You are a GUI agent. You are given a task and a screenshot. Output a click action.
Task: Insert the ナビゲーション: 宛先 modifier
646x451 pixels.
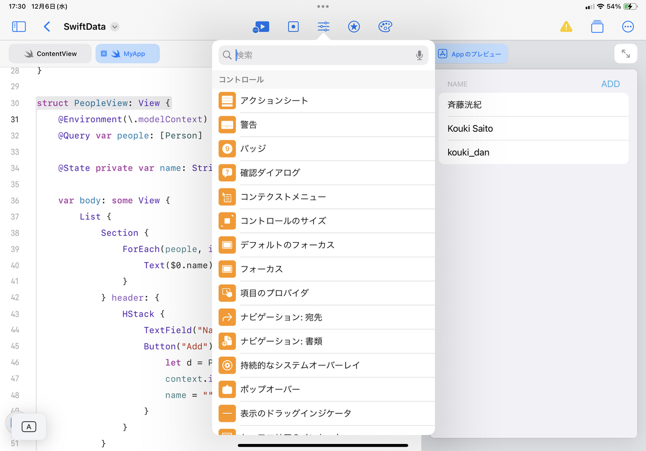[323, 318]
